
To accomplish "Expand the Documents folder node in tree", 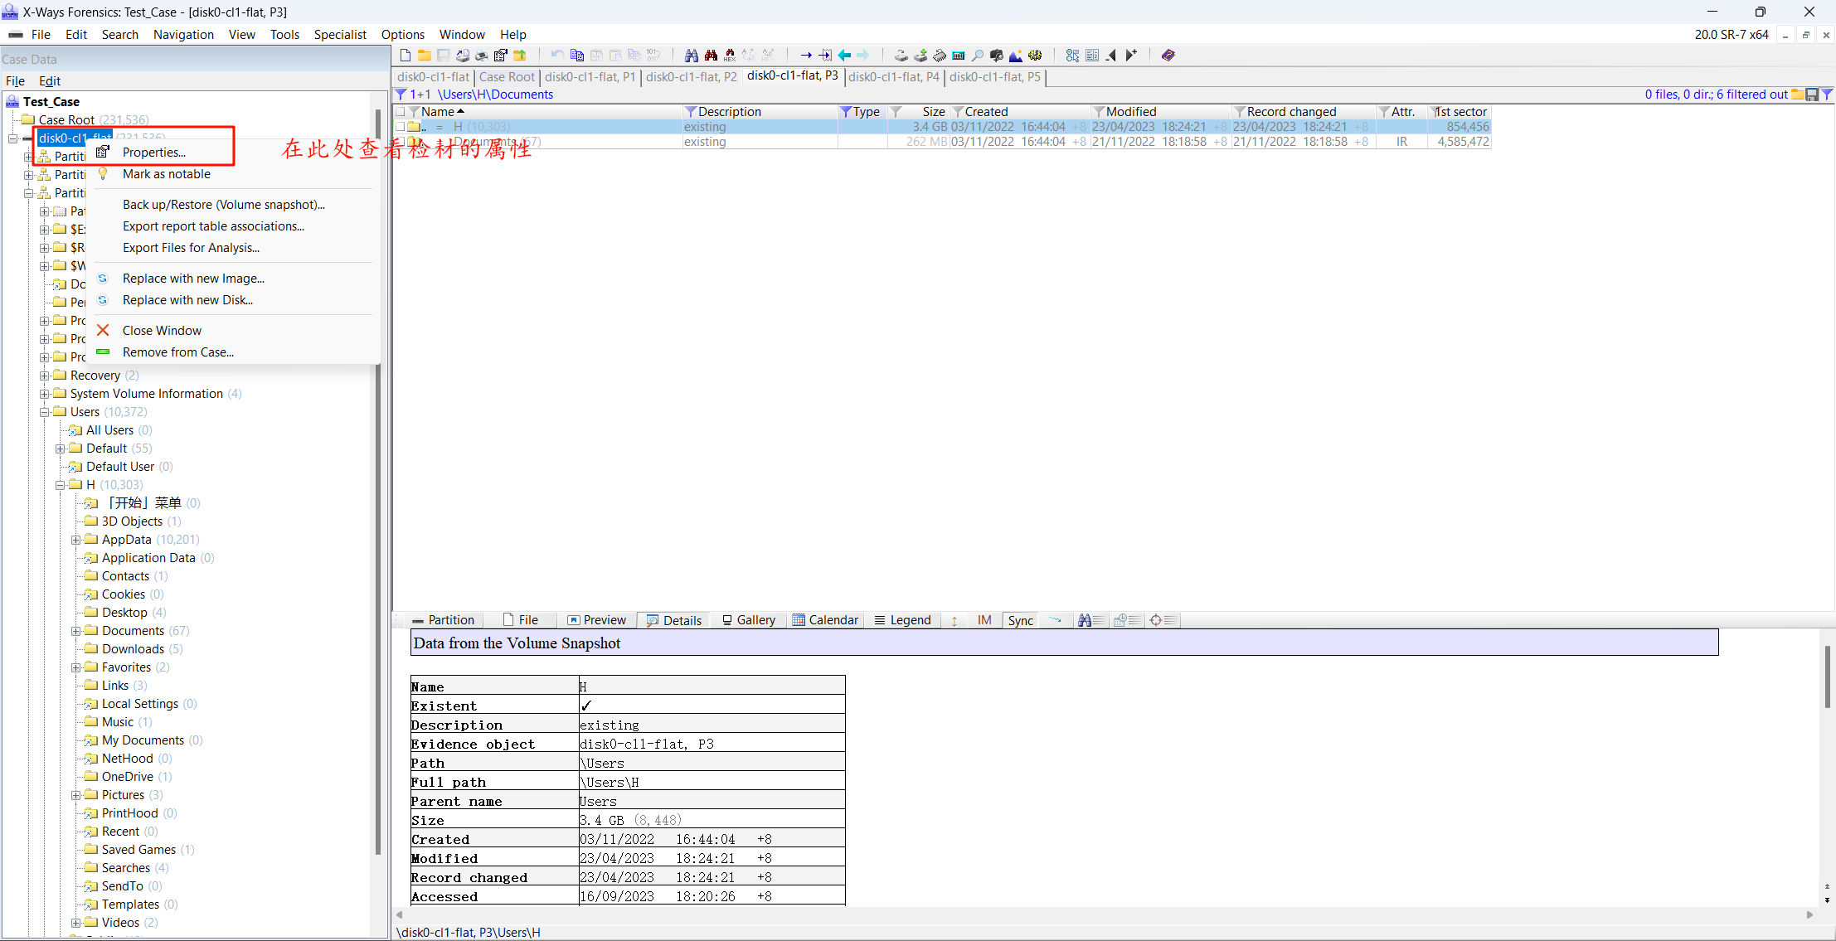I will click(x=76, y=631).
